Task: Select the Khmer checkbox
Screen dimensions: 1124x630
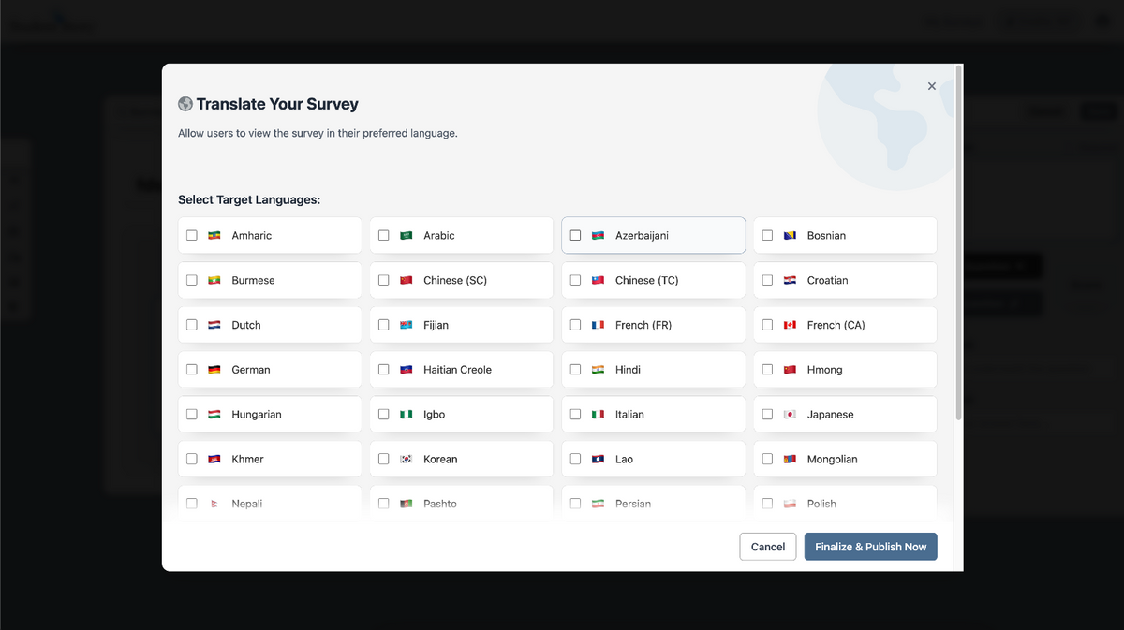Action: pyautogui.click(x=192, y=459)
